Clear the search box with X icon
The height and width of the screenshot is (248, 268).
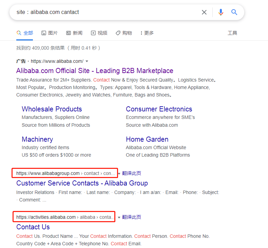(204, 12)
